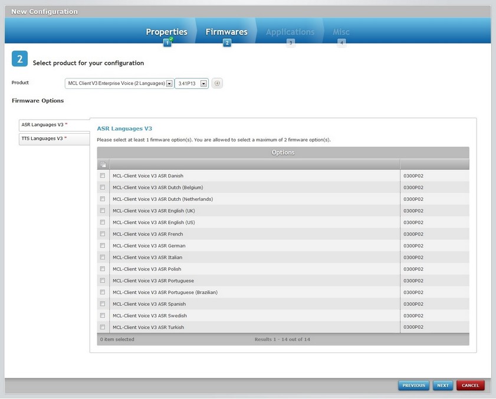
Task: Click 'MCL-Client Voice V3 ASR French' row text
Action: pos(147,234)
